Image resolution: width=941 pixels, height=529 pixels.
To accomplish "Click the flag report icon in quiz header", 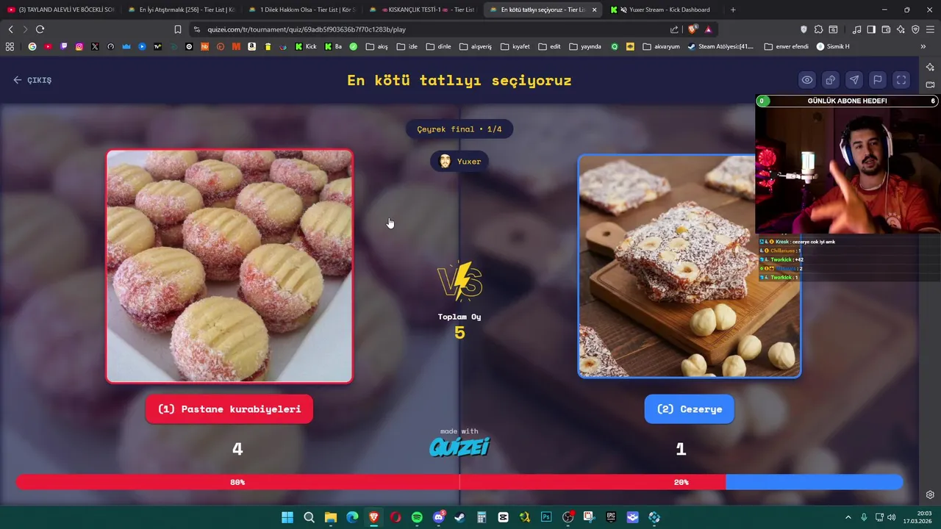I will pos(878,80).
